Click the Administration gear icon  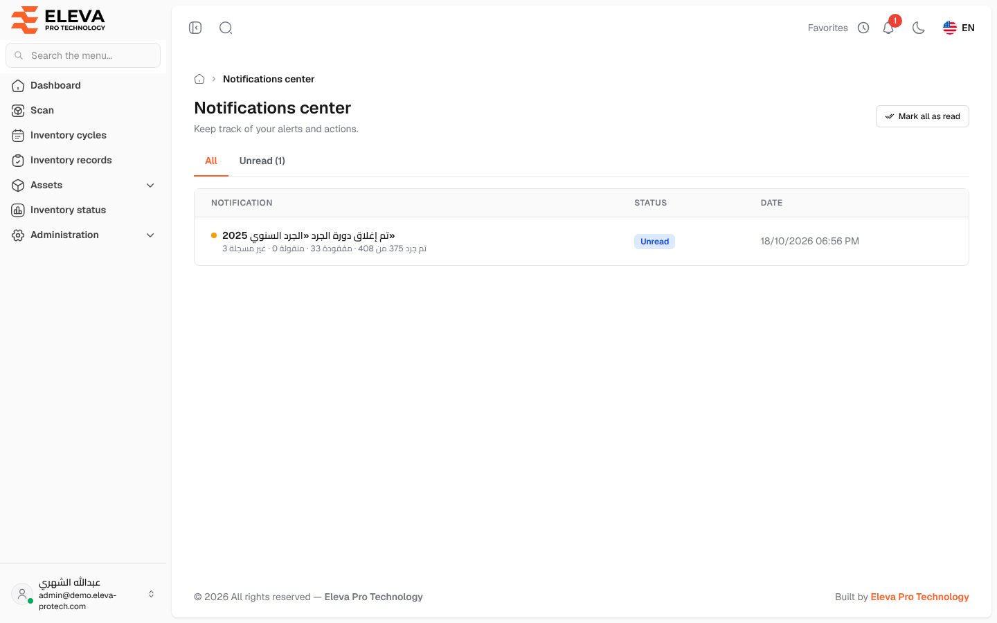[x=18, y=235]
